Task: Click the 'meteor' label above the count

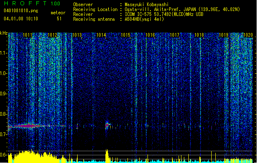Action: coord(58,13)
